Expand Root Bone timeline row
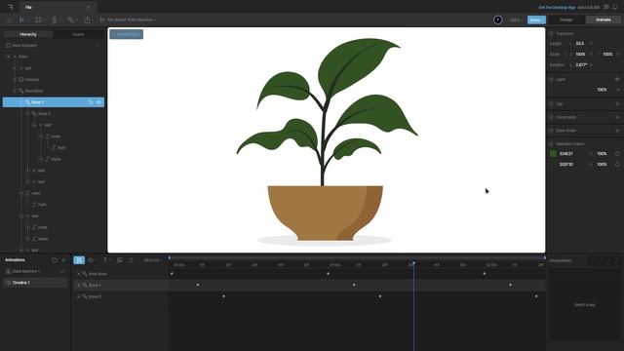The width and height of the screenshot is (624, 351). click(78, 274)
